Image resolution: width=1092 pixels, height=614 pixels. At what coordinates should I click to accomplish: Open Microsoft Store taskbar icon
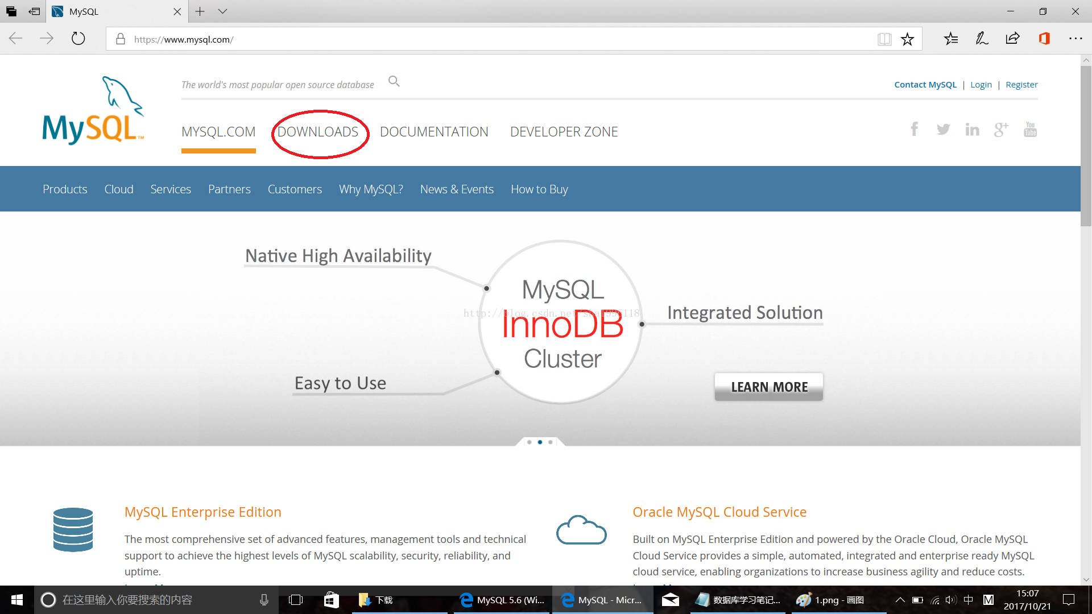click(331, 600)
